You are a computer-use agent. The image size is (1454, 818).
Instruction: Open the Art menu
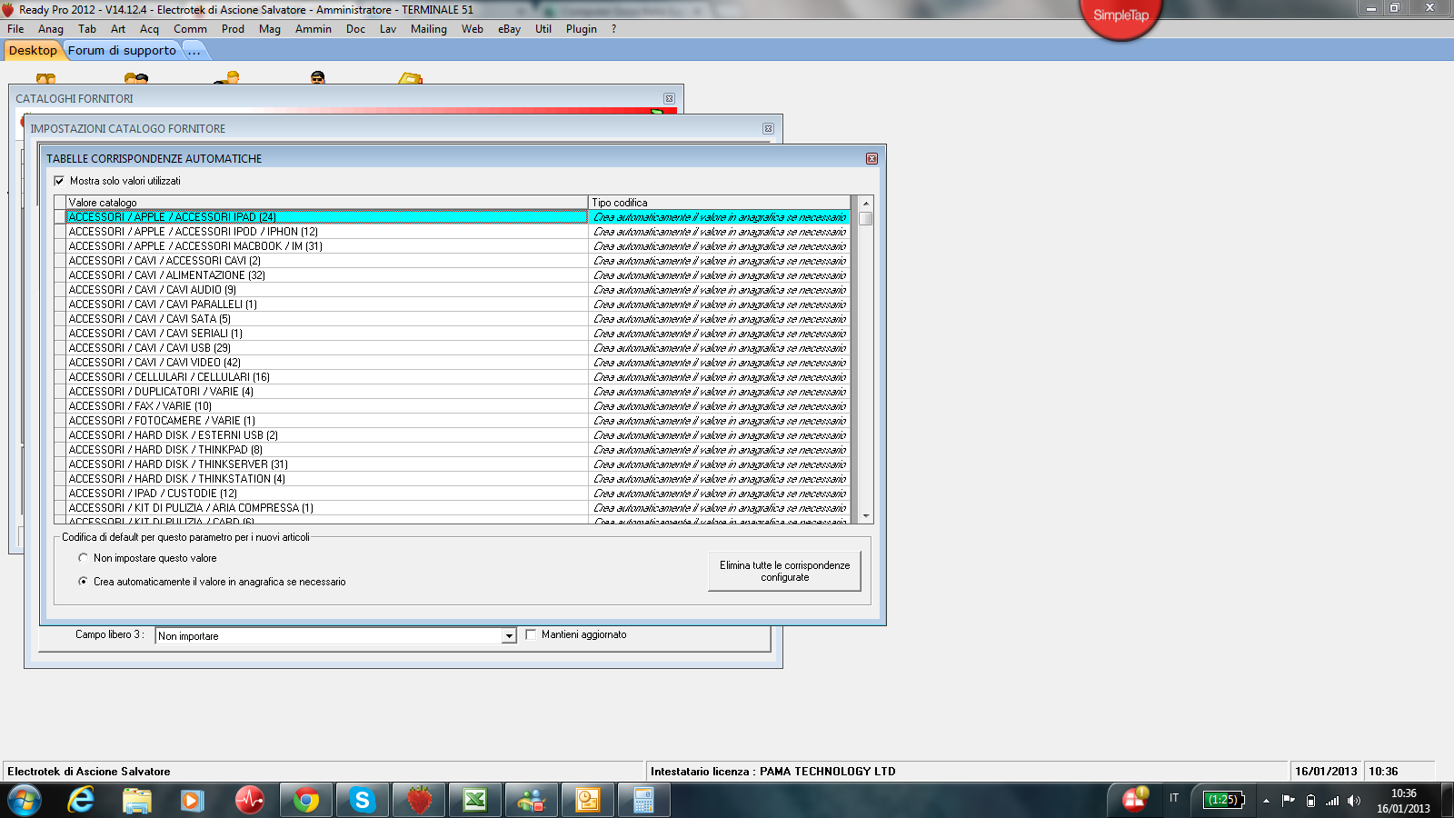coord(118,29)
